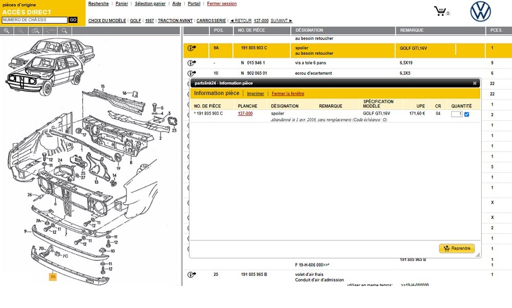
Task: Click the 'ecrou d'ecartement' designation
Action: (313, 73)
